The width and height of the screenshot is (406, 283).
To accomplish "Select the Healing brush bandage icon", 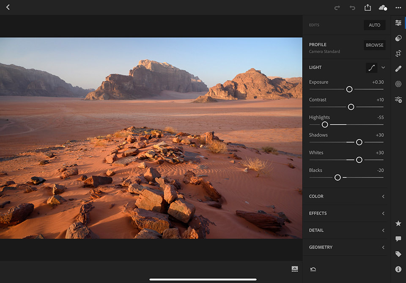I will (398, 69).
